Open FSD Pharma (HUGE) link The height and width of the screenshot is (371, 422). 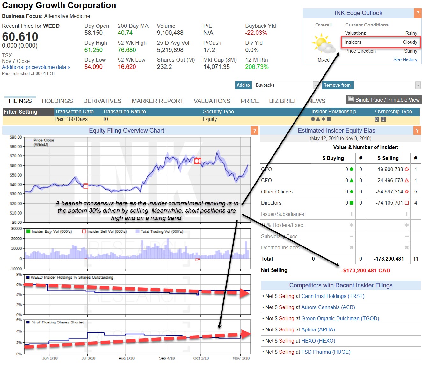point(326,352)
